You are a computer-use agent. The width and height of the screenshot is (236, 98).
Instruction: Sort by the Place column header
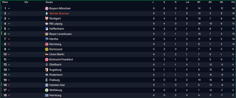(x=5, y=2)
